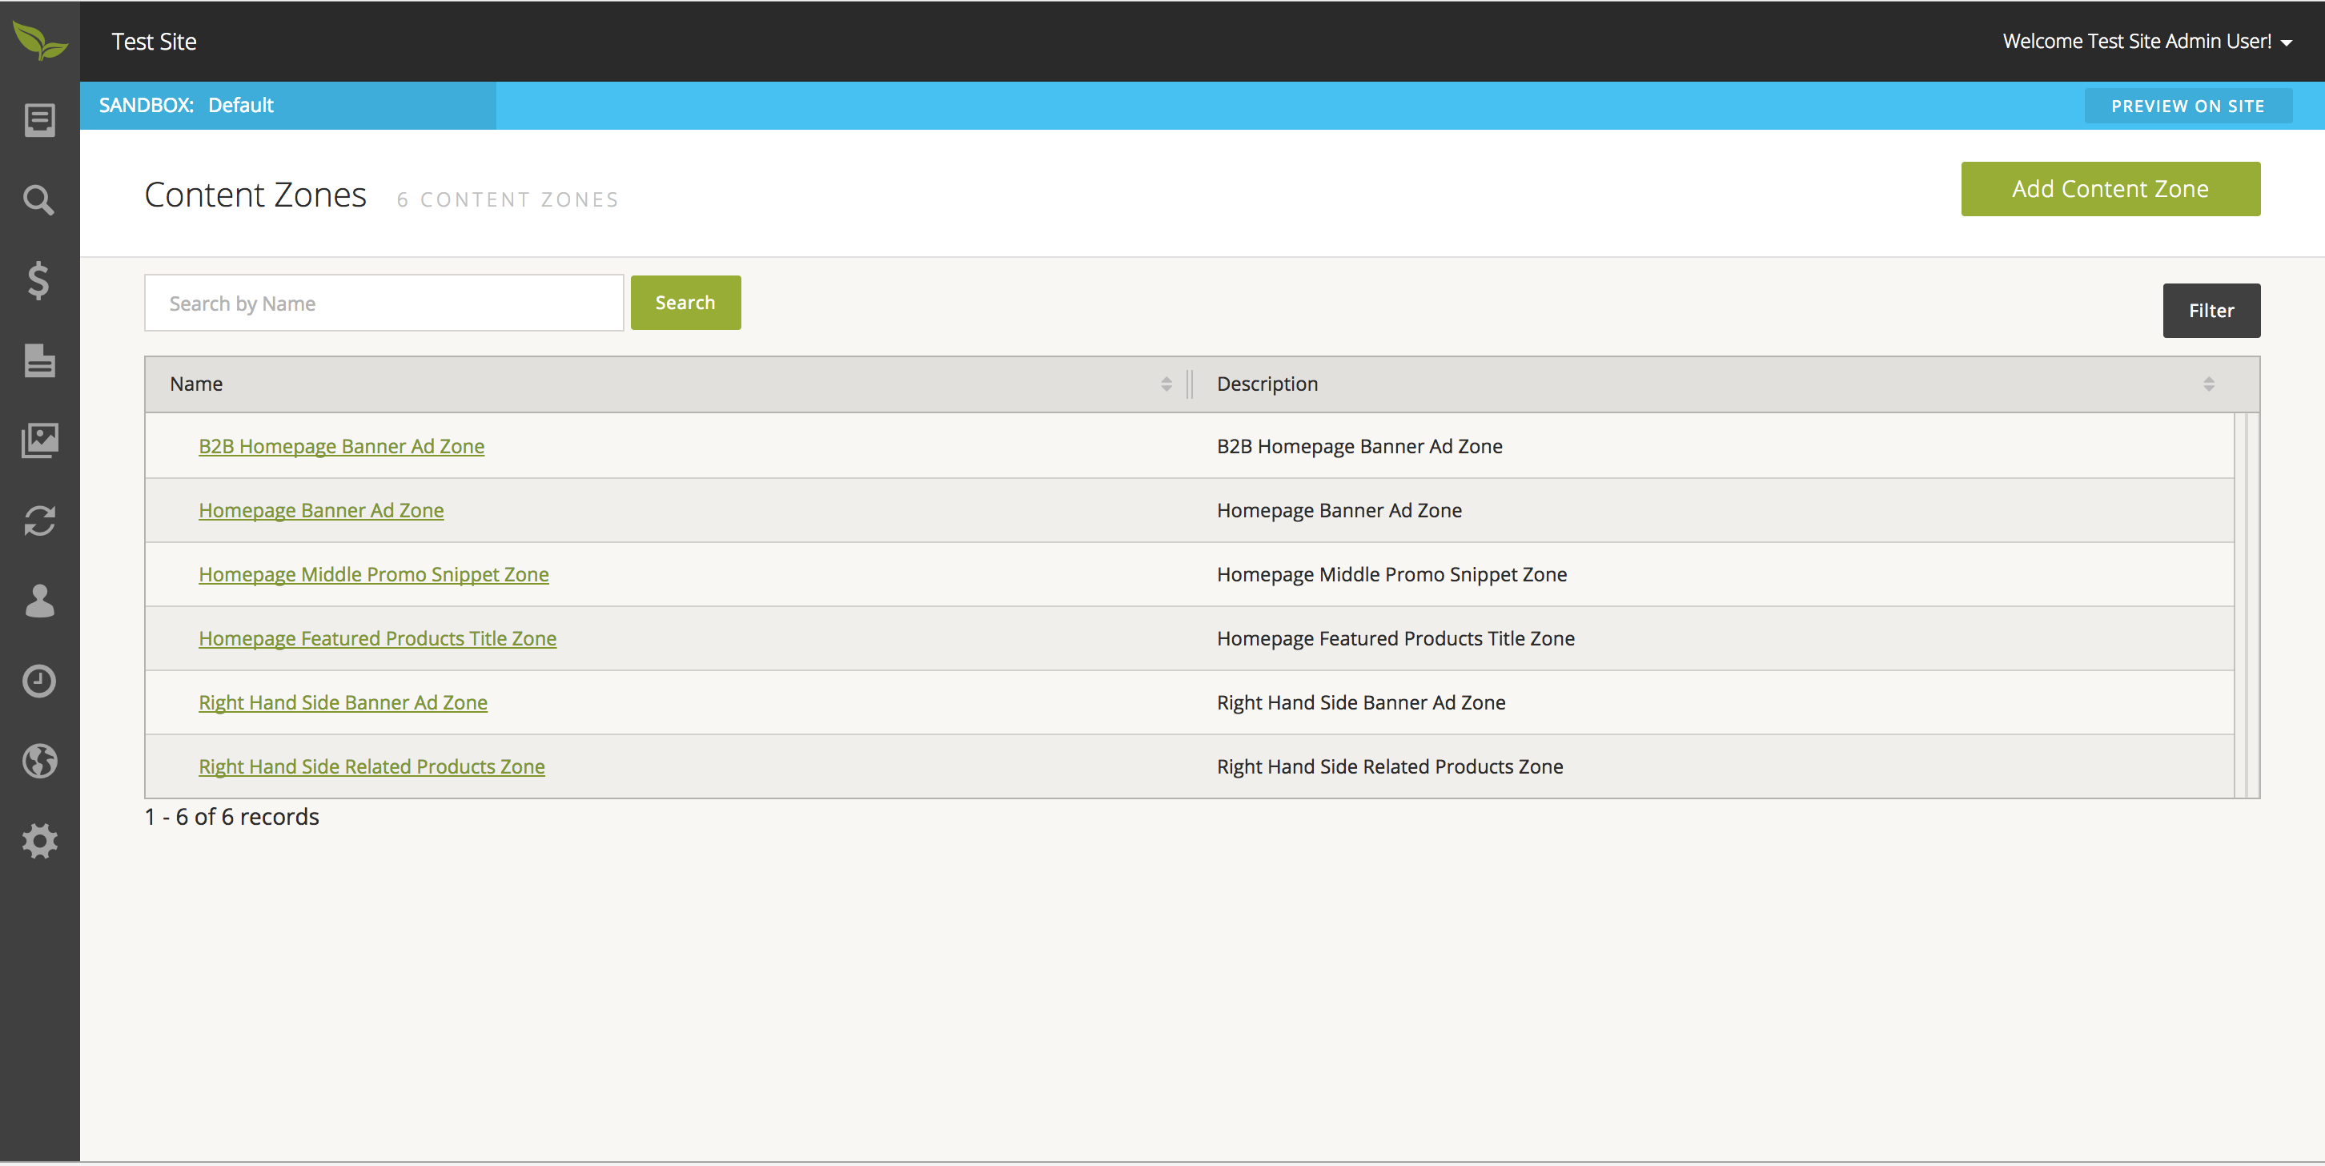This screenshot has width=2325, height=1166.
Task: Click the Preview On Site button
Action: [x=2188, y=107]
